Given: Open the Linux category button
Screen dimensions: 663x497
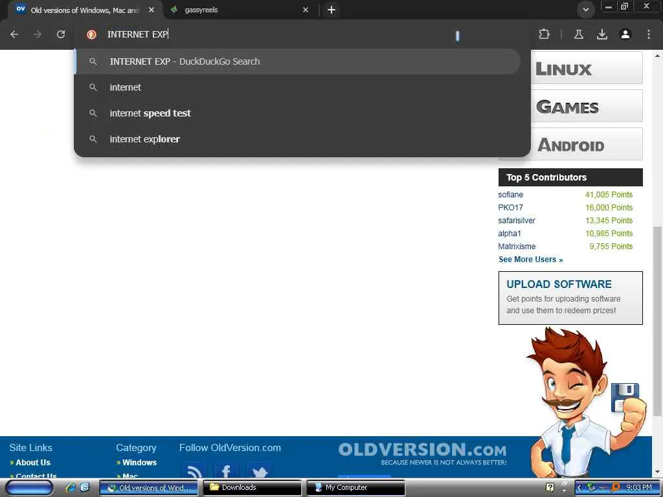Looking at the screenshot, I should click(x=587, y=68).
